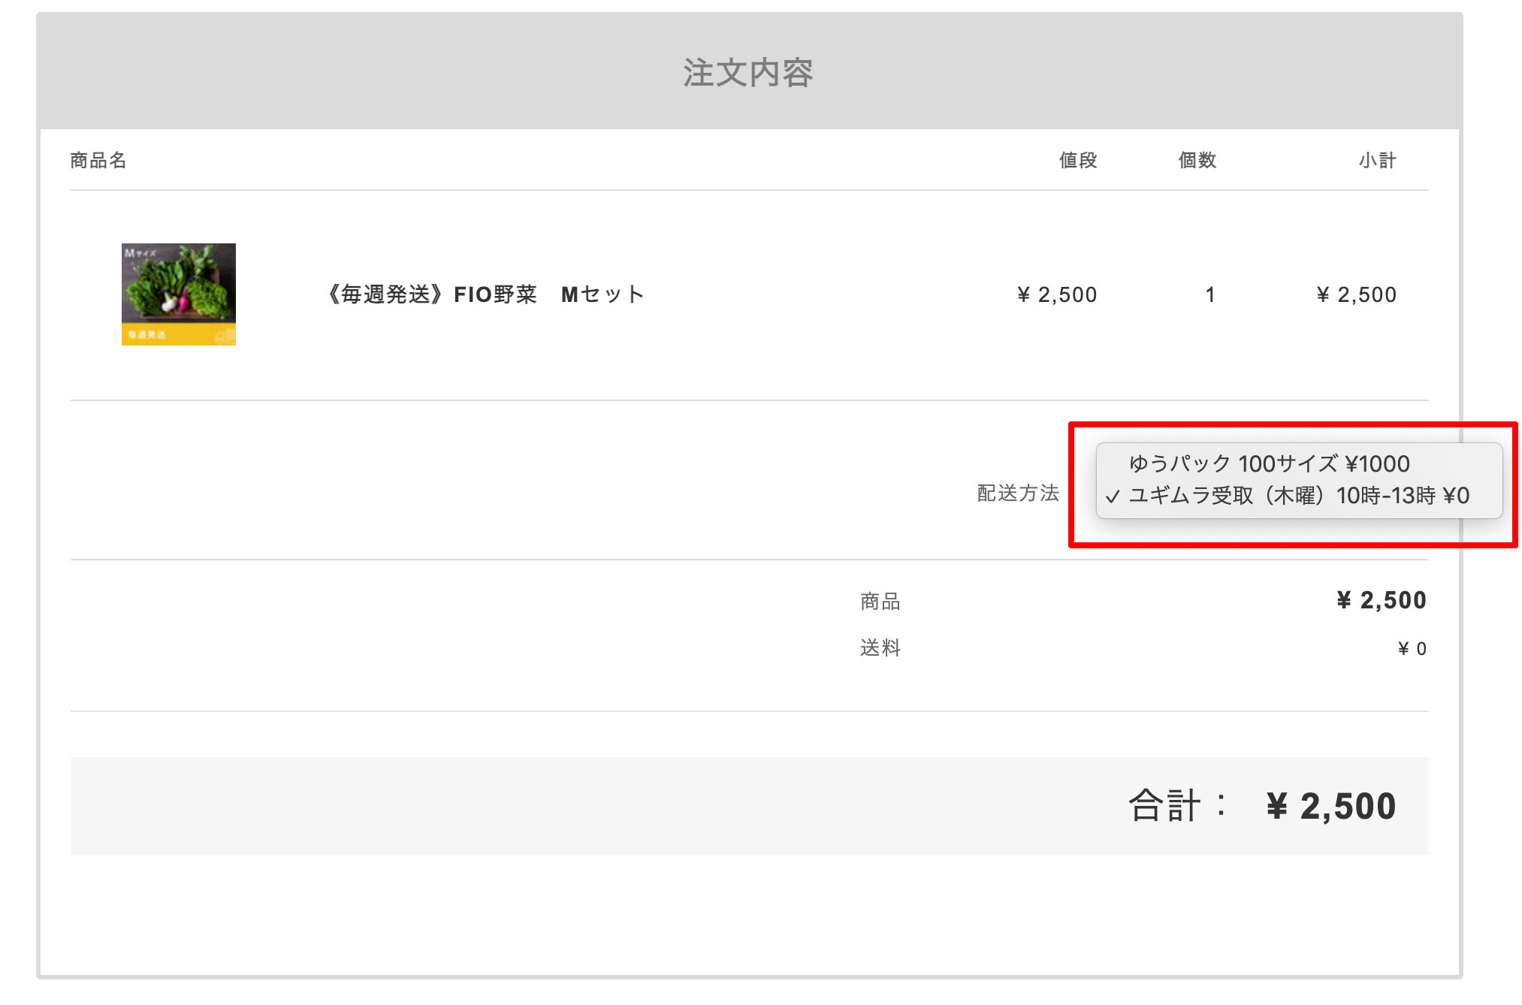Click the 送料 amount ¥ 0
This screenshot has height=1005, width=1522.
[x=1412, y=648]
